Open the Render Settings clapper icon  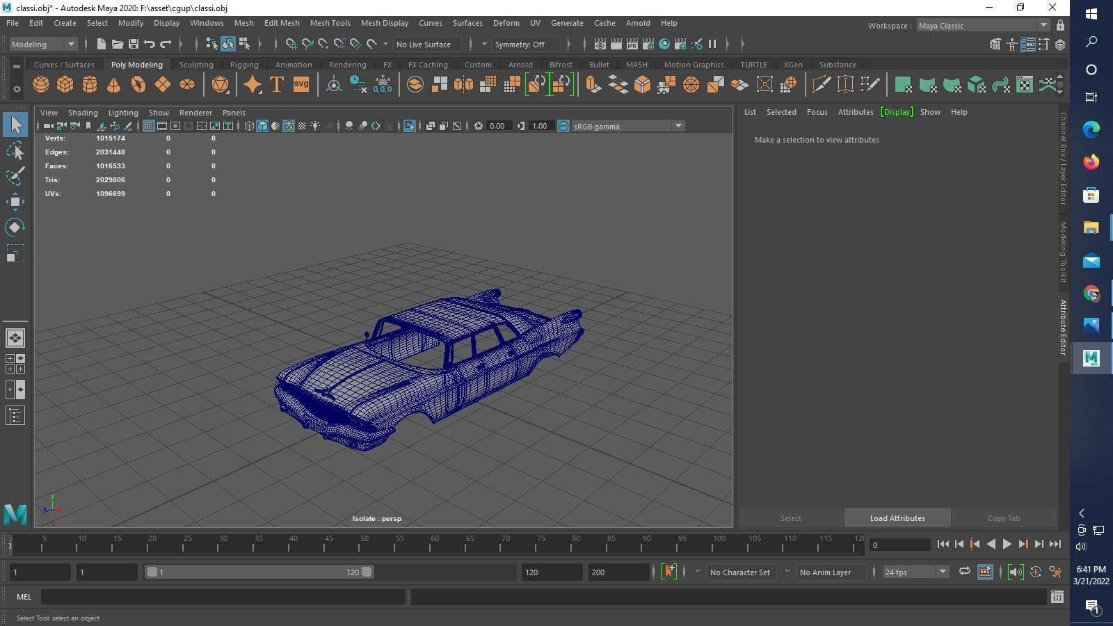[x=648, y=44]
